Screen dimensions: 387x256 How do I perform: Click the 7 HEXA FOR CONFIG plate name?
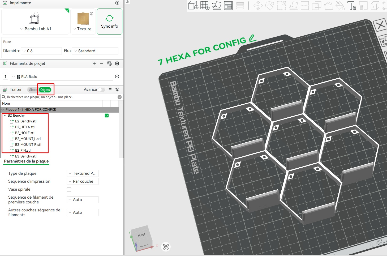[202, 51]
